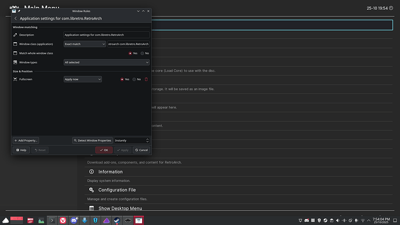Launch the terminal from the taskbar
The height and width of the screenshot is (225, 400).
[x=52, y=220]
